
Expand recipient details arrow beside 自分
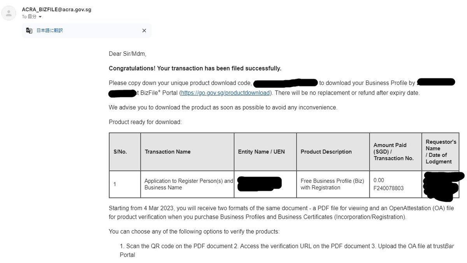click(40, 17)
